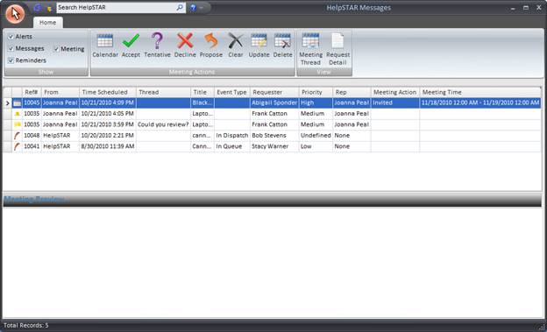Viewport: 547px width, 332px height.
Task: Click the 'Bob Stevens' requester cell
Action: 274,135
